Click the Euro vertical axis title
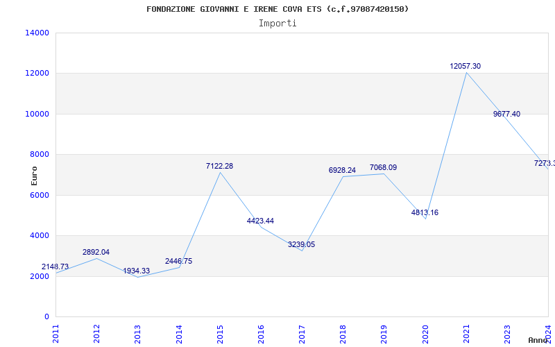This screenshot has width=555, height=347. tap(34, 176)
